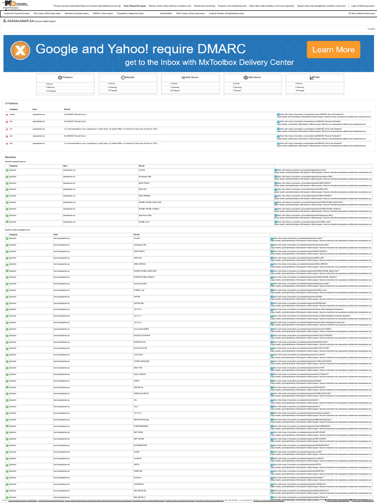Click blue info icon in the ESPAM FBL row
377x503 pixels.
[x=271, y=304]
